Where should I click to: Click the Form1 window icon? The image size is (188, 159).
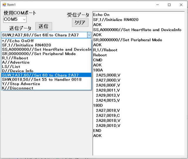point(4,5)
